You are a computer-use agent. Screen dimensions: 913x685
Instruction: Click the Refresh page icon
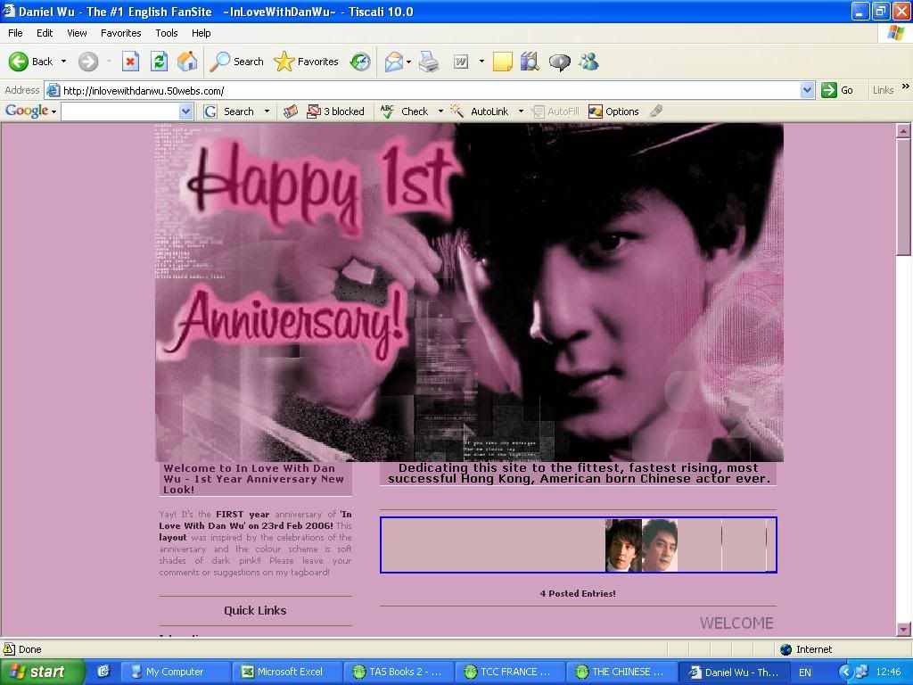coord(159,62)
